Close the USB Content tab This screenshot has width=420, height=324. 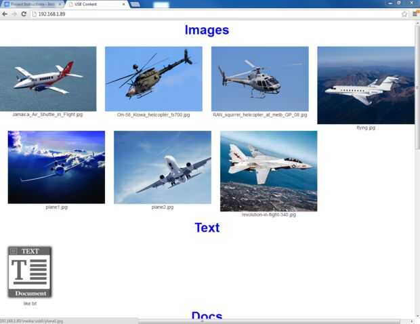123,4
